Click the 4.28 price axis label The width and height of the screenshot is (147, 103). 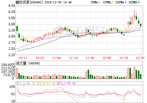(x=12, y=12)
